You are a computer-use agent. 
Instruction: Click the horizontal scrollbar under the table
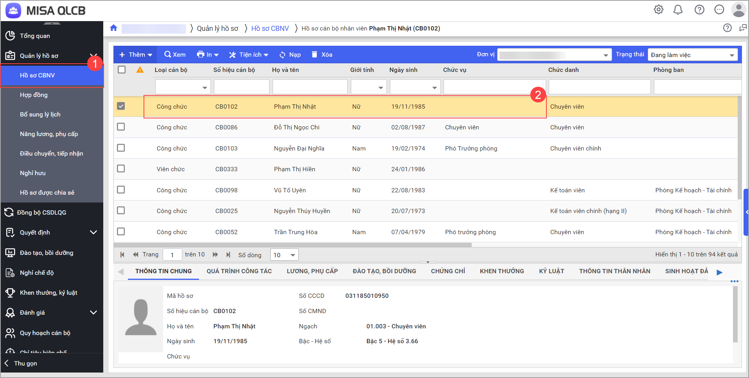293,245
